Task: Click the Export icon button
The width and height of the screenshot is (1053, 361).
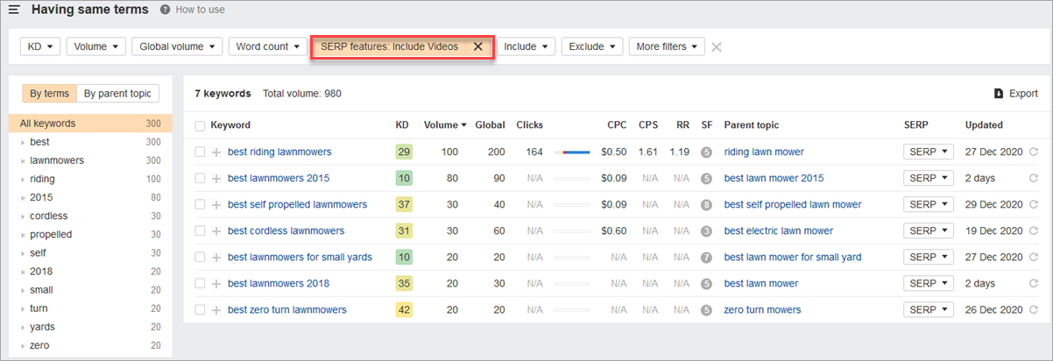Action: 999,94
